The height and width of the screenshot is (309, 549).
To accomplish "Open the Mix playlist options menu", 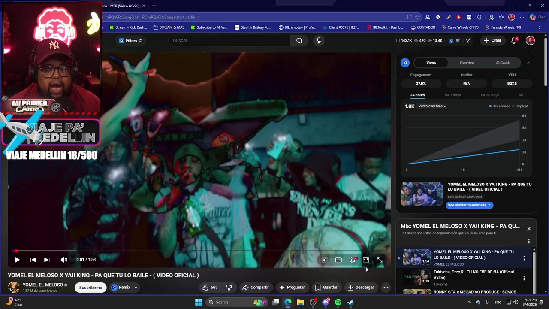I will [x=529, y=241].
